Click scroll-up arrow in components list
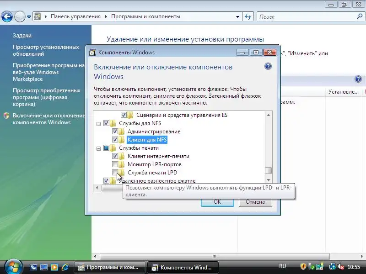The image size is (366, 274). pos(269,115)
